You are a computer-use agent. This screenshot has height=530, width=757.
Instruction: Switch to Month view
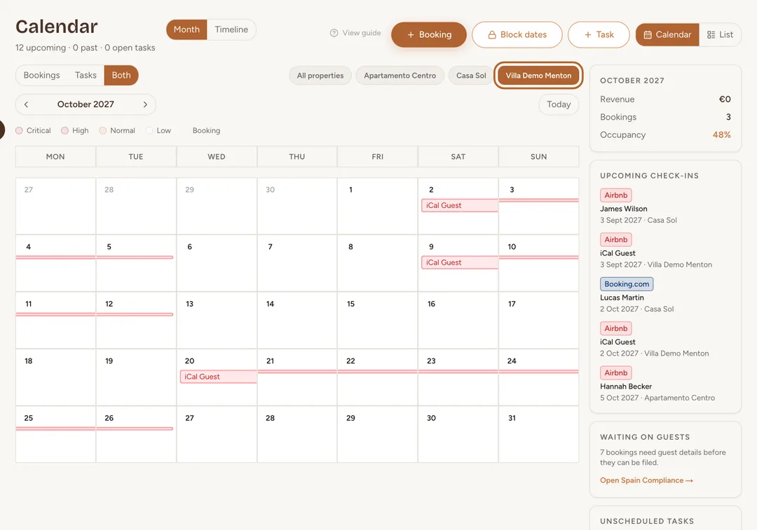186,29
